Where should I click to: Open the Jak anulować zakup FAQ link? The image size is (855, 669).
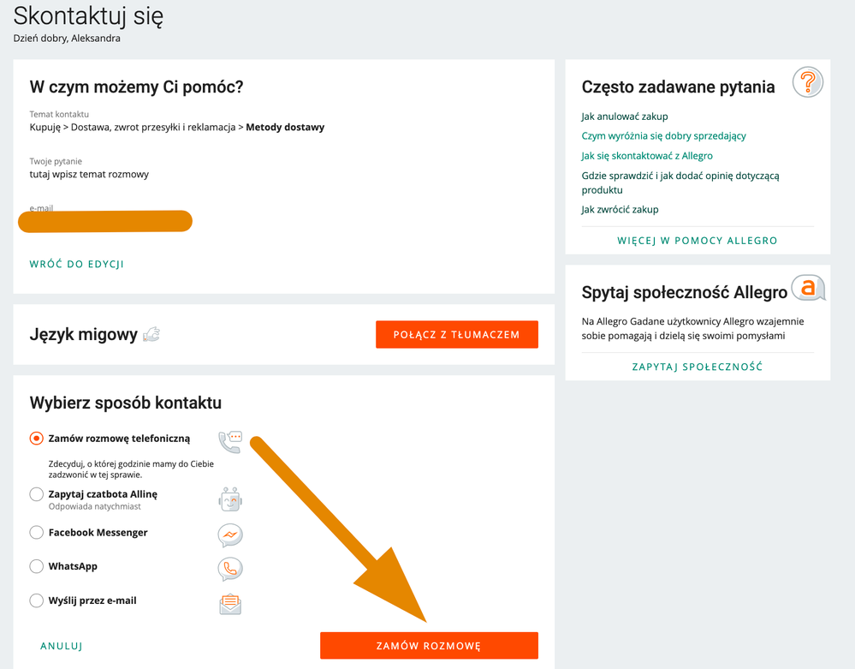pyautogui.click(x=624, y=116)
